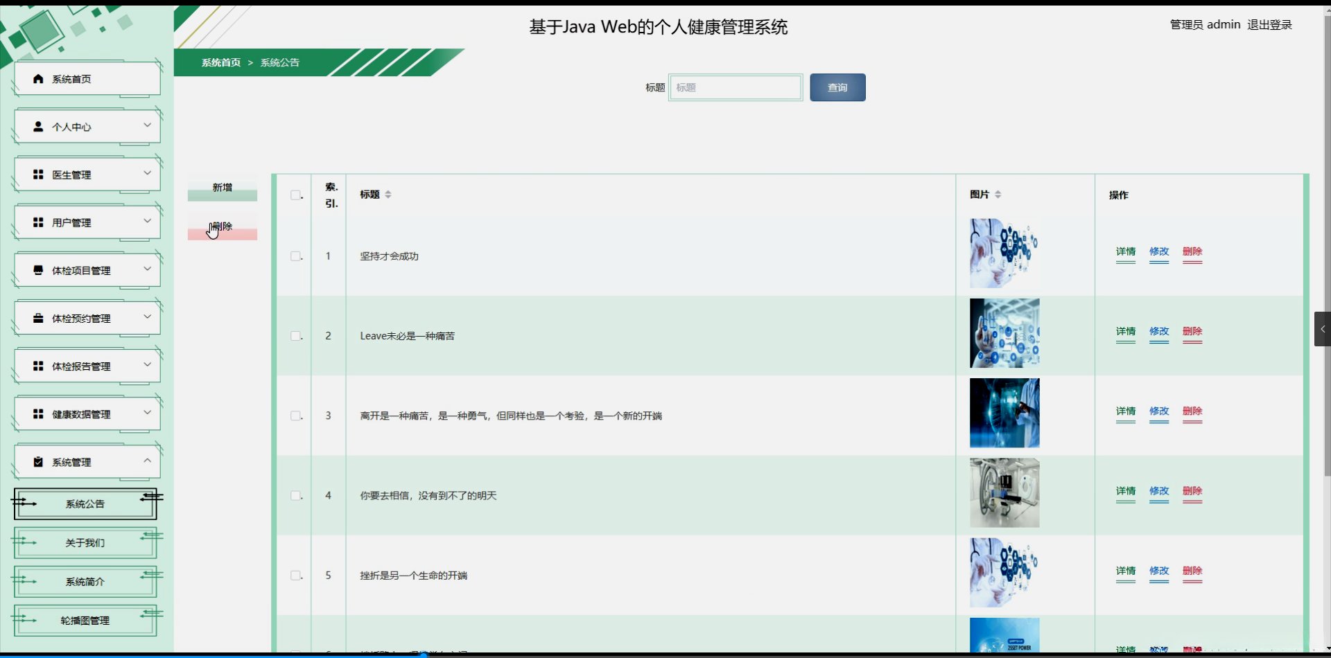Collapse the 系统管理 menu chevron
This screenshot has width=1331, height=658.
[x=147, y=461]
